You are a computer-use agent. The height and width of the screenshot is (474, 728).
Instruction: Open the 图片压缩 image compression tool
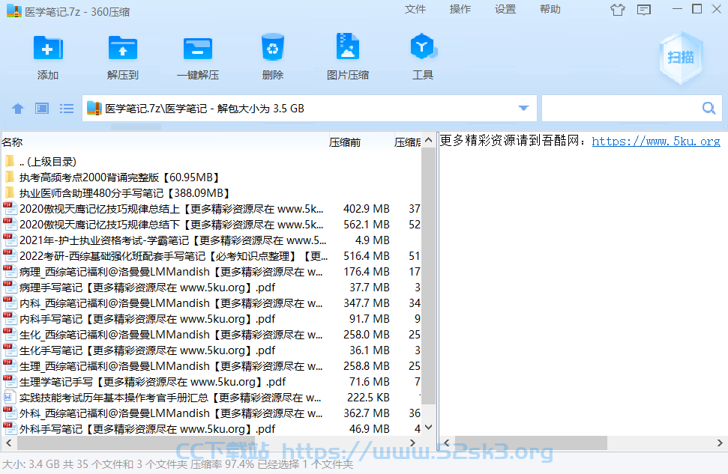coord(348,46)
